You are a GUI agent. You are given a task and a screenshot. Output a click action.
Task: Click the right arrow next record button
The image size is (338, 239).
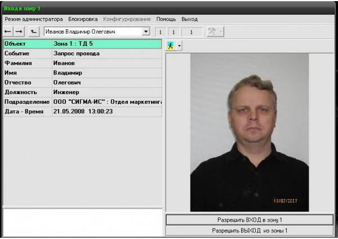[19, 32]
